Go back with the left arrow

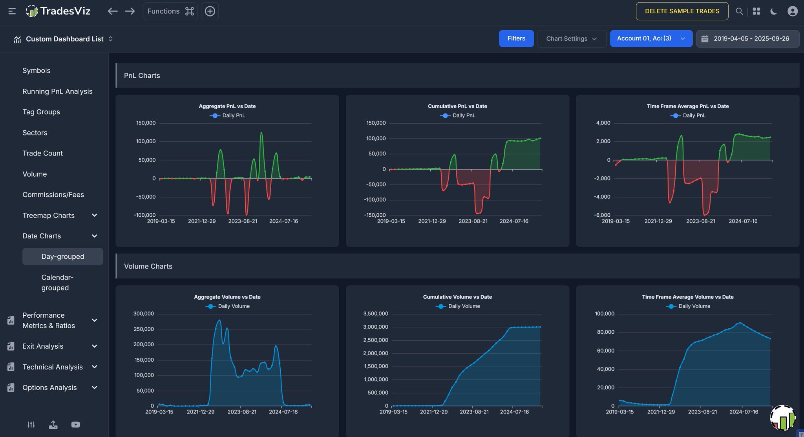click(113, 11)
